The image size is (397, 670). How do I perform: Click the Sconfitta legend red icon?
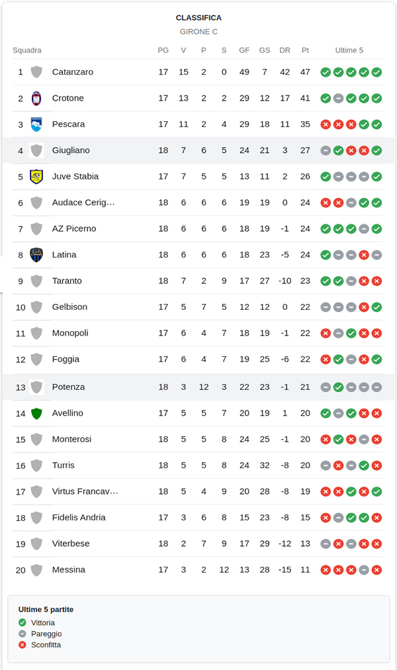(22, 645)
